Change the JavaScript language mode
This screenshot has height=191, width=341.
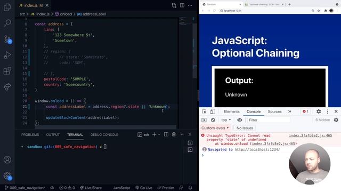coord(121,188)
